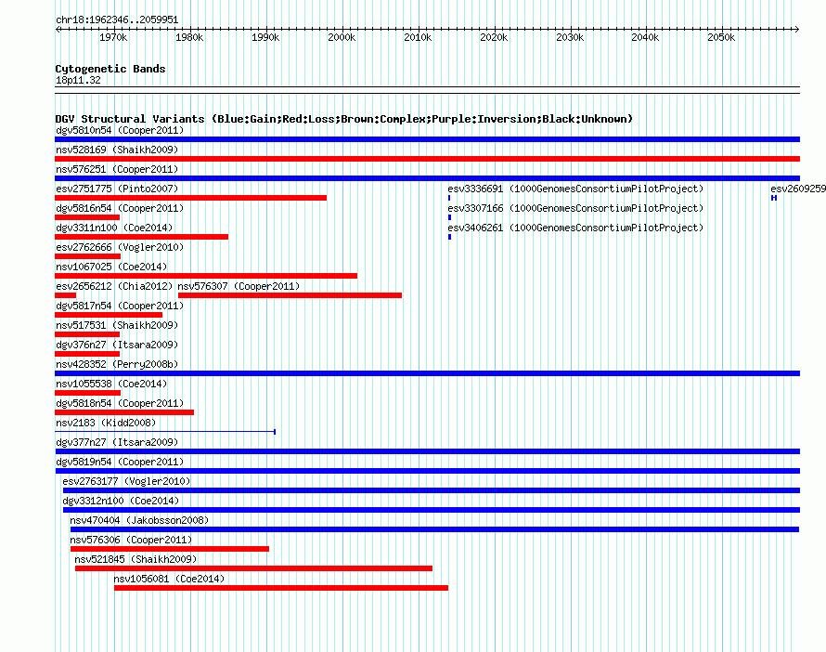The width and height of the screenshot is (826, 652).
Task: Select the esv3307166 1000Genomes variant label
Action: (575, 208)
